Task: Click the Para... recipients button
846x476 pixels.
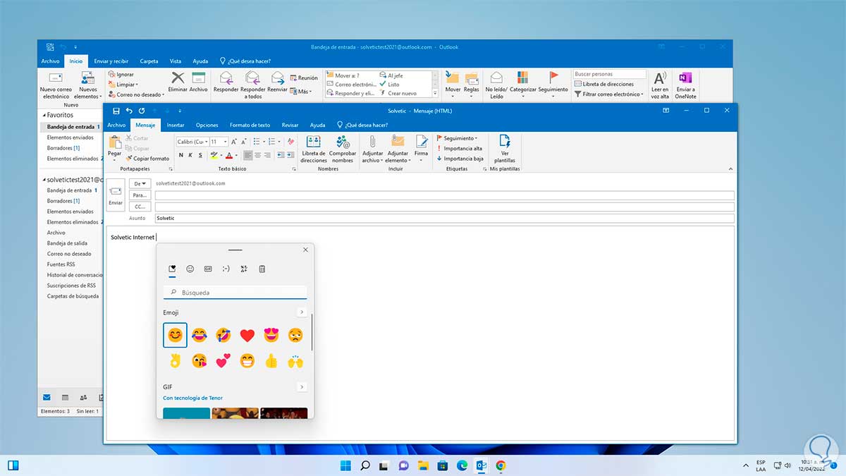Action: [x=140, y=195]
